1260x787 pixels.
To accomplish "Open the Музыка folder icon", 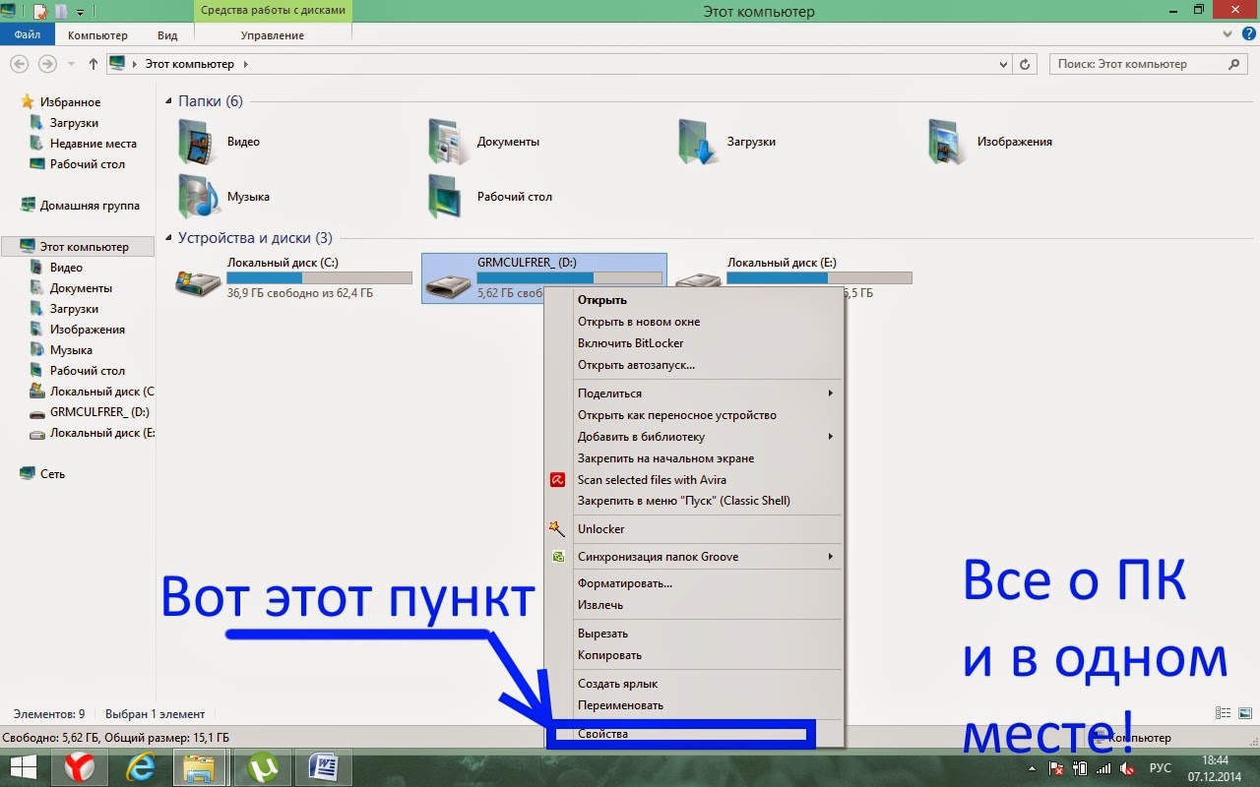I will (198, 197).
